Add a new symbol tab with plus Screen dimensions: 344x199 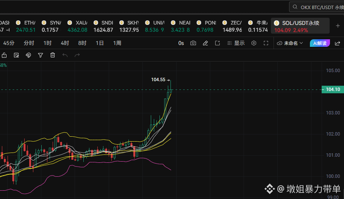click(338, 26)
